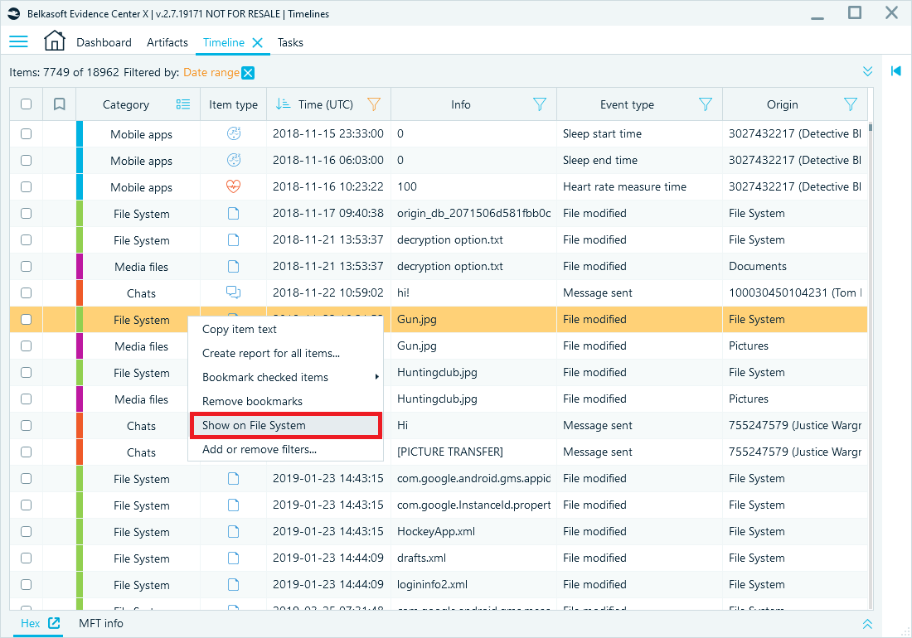The height and width of the screenshot is (638, 912).
Task: Check the Heart rate measure time row checkbox
Action: (x=27, y=186)
